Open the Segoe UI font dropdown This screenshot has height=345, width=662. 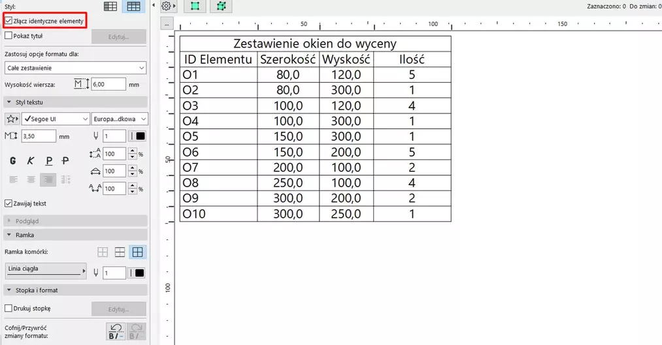tap(56, 119)
